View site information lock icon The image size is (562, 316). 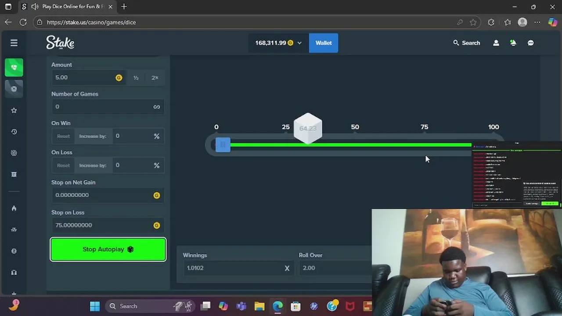[40, 22]
